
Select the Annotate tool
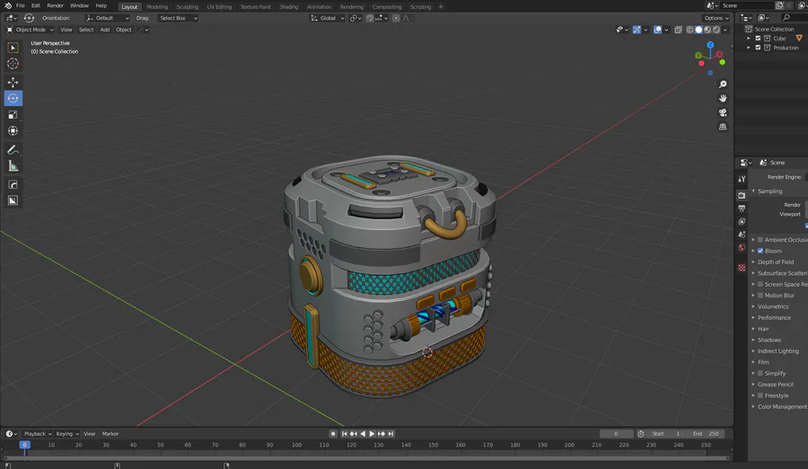13,150
